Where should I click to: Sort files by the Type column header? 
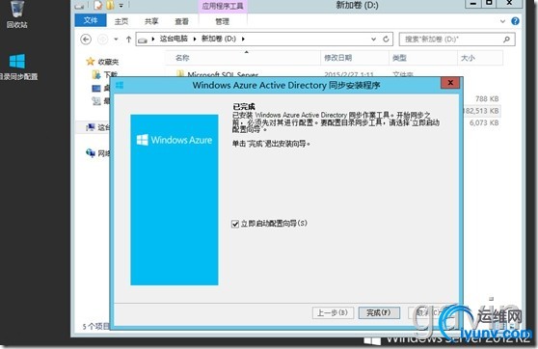click(423, 58)
